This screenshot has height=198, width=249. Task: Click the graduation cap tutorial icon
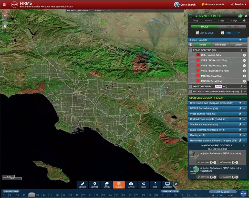[x=240, y=16]
